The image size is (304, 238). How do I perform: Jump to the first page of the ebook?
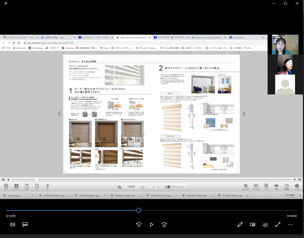click(x=3, y=180)
